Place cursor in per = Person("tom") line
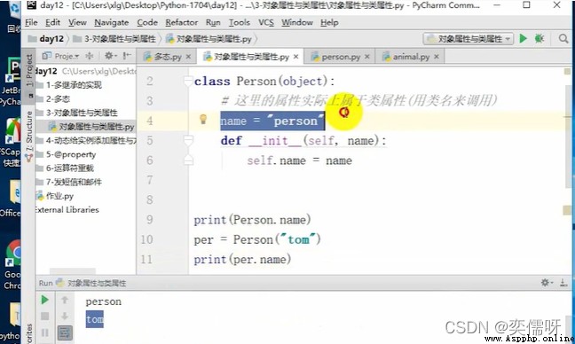 click(257, 239)
